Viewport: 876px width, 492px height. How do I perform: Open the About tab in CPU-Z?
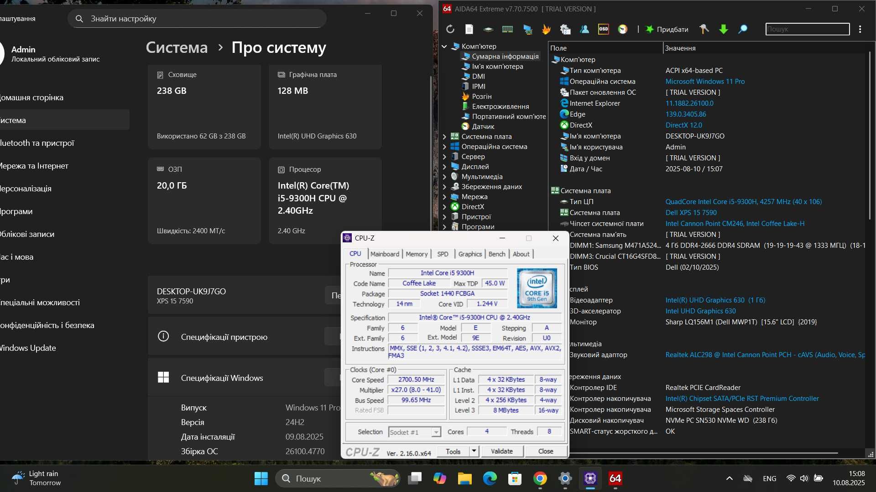click(x=521, y=254)
